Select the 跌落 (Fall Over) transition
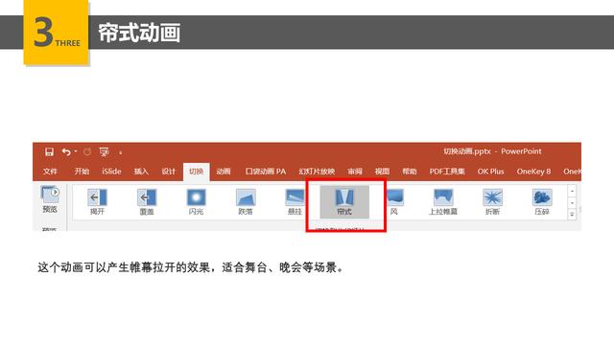Image resolution: width=614 pixels, height=345 pixels. click(x=246, y=202)
